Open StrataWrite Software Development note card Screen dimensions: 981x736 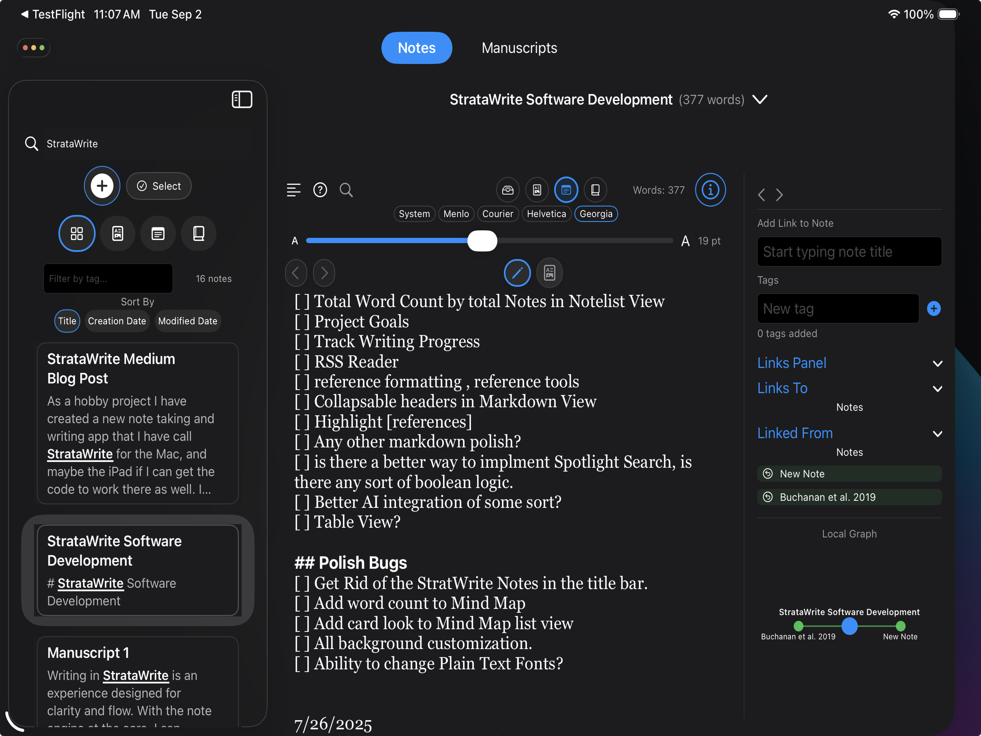point(138,570)
